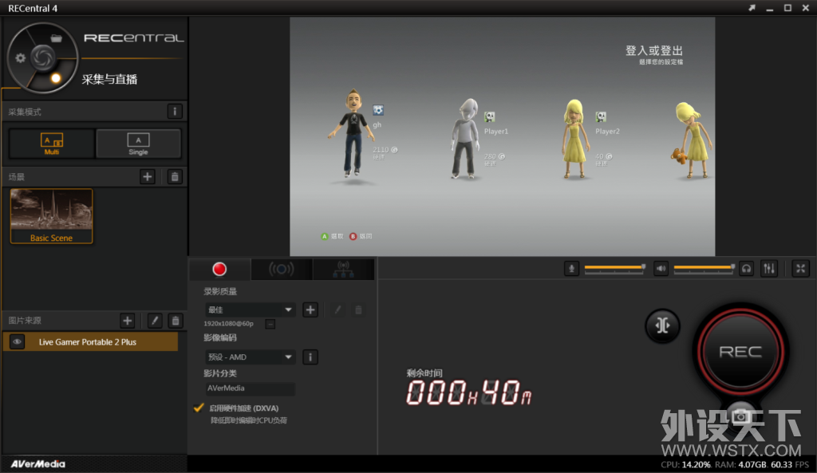The image size is (817, 473).
Task: Select Single capture mode
Action: 138,144
